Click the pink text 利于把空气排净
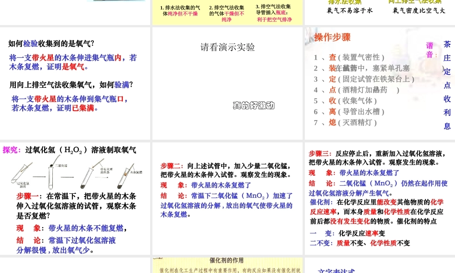Image resolution: width=455 pixels, height=273 pixels. point(274,20)
